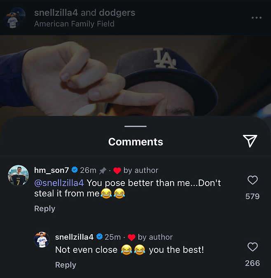Tap the paper plane share icon

click(250, 141)
